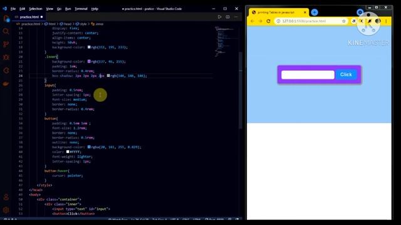Click the browser Forward arrow
401x225 pixels.
point(261,21)
